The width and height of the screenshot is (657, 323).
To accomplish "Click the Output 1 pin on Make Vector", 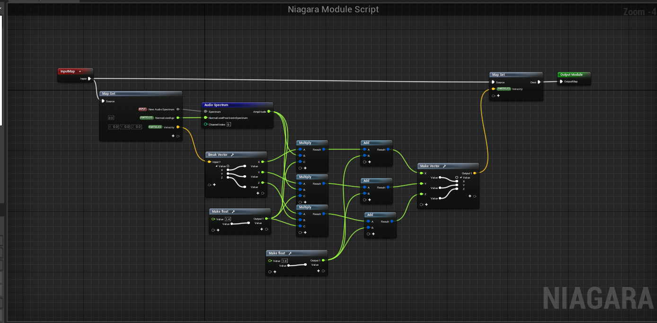I will coord(475,173).
